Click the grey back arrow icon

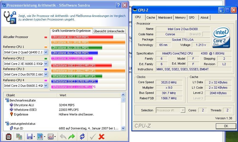(x=63, y=137)
